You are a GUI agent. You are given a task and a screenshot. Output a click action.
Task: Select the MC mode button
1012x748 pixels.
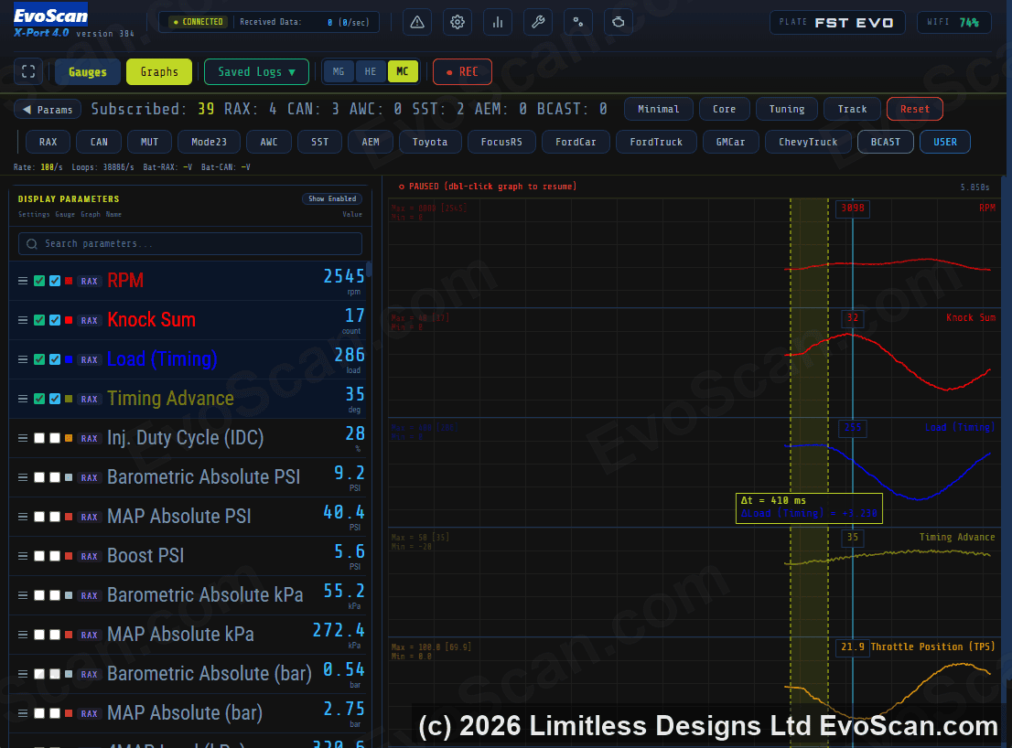point(402,71)
